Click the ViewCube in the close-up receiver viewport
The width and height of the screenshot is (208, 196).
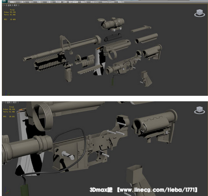[200, 110]
